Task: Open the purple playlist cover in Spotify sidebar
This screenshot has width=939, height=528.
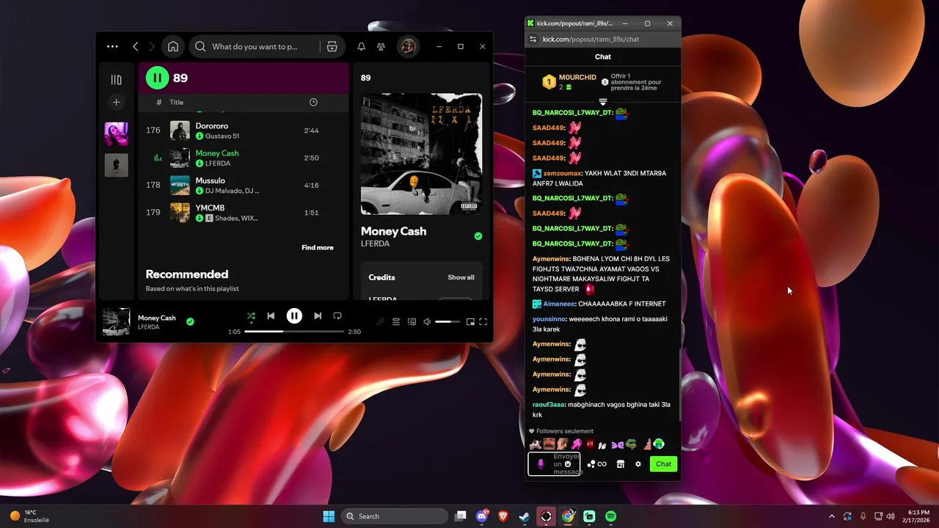Action: (x=116, y=134)
